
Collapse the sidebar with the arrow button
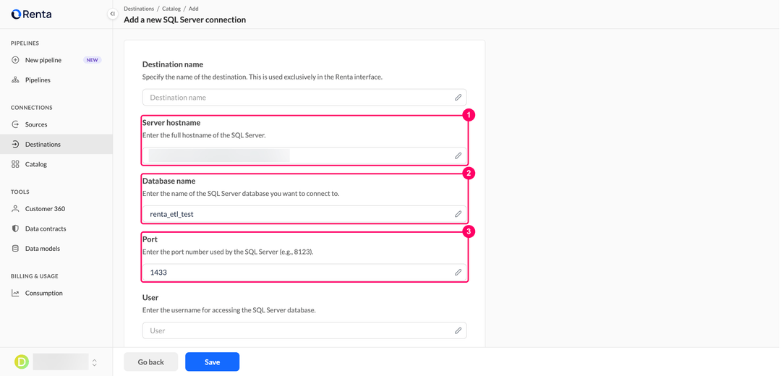tap(113, 14)
